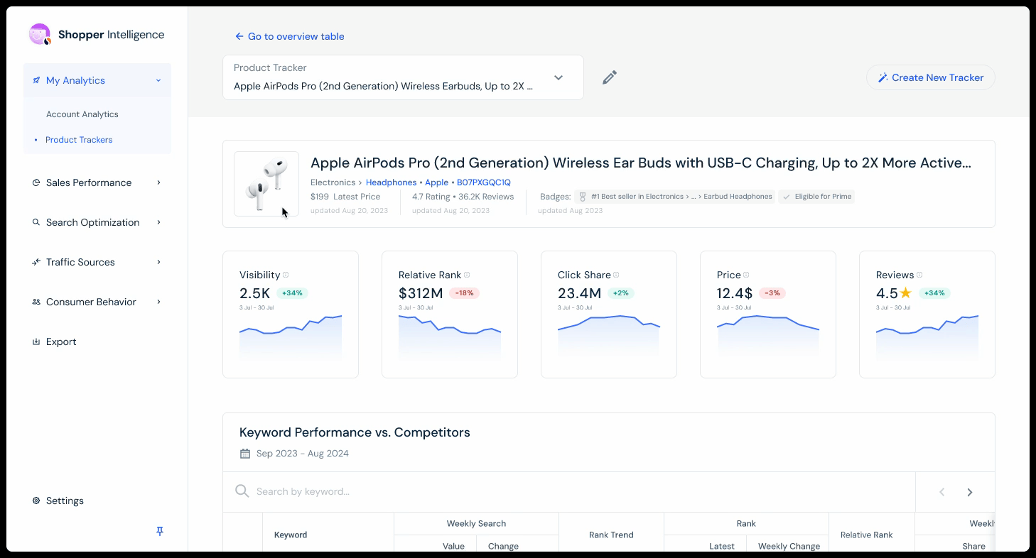
Task: Click the magic wand icon in Create New Tracker
Action: coord(883,77)
